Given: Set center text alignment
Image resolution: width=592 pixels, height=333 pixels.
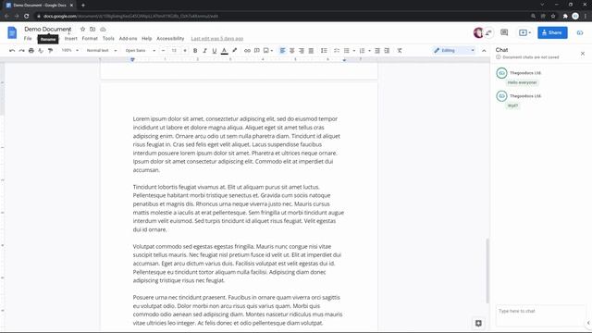Looking at the screenshot, I should click(292, 51).
